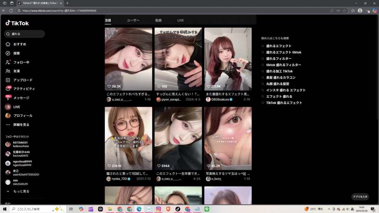The image size is (379, 213).
Task: Open video thumbnail with 188 likes
Action: click(178, 59)
